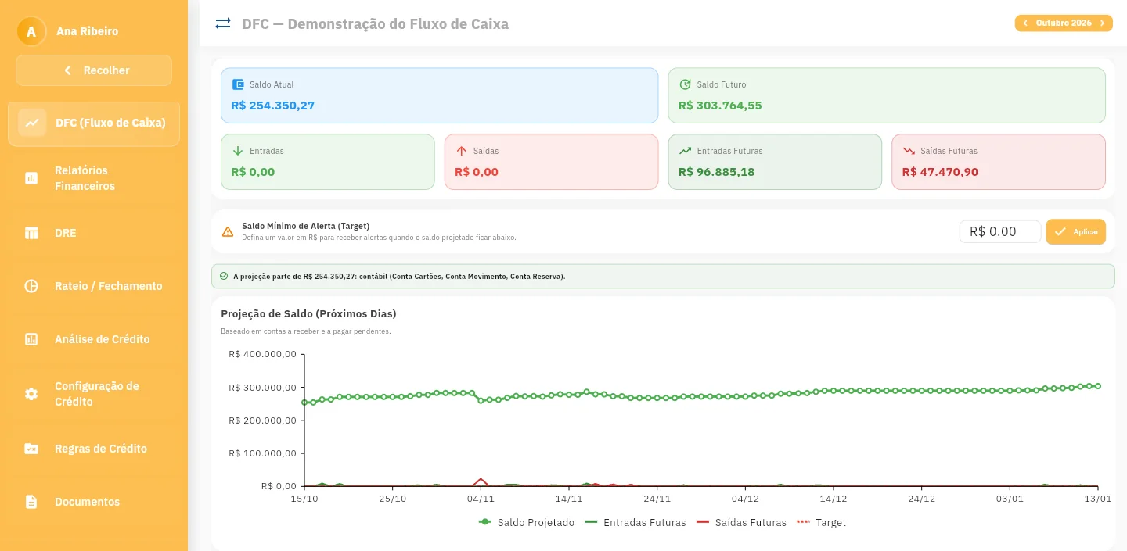
Task: Open Análise de Crédito in sidebar
Action: tap(94, 339)
